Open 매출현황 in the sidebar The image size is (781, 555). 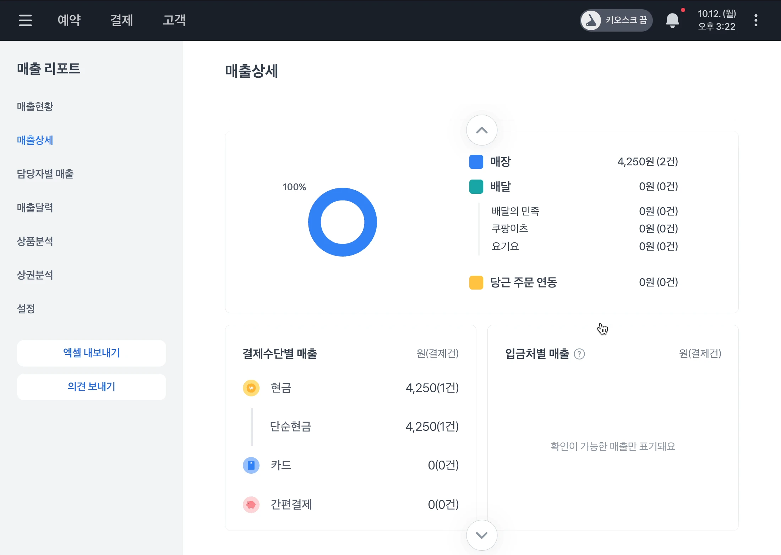(x=35, y=106)
